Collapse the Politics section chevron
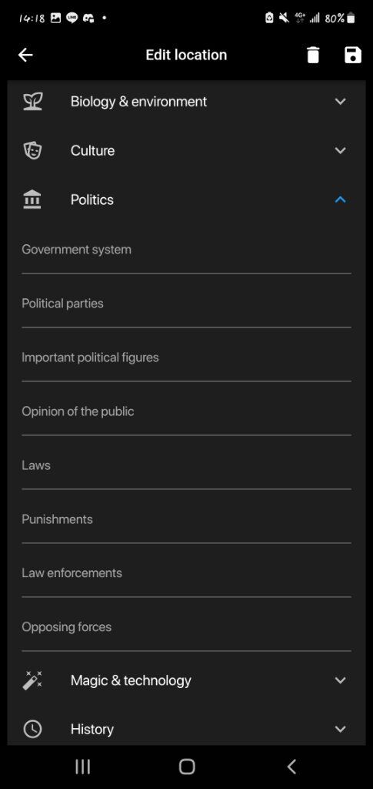The width and height of the screenshot is (373, 789). tap(341, 200)
